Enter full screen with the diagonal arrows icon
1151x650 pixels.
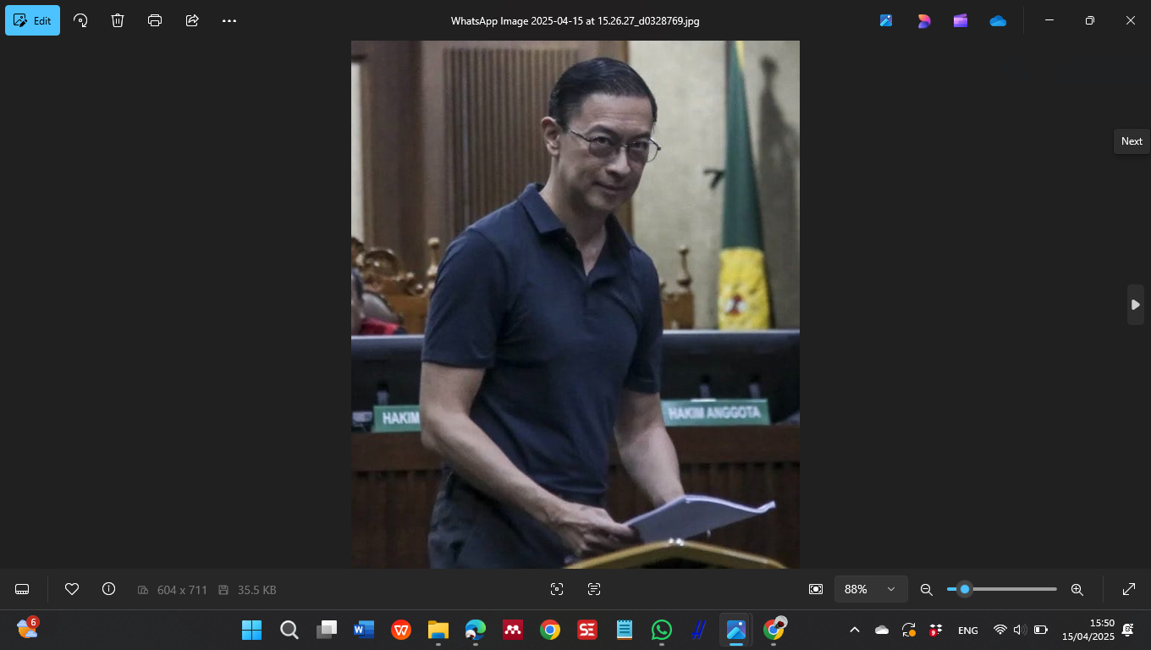(1129, 589)
